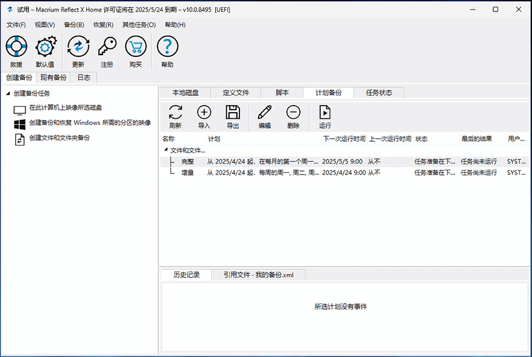Collapse the 文件和文件... group row

[x=165, y=150]
